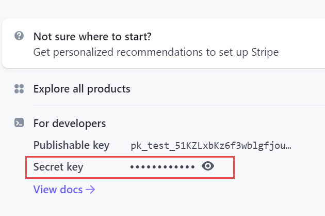
Task: Open the four-dot products grid icon
Action: click(x=19, y=89)
